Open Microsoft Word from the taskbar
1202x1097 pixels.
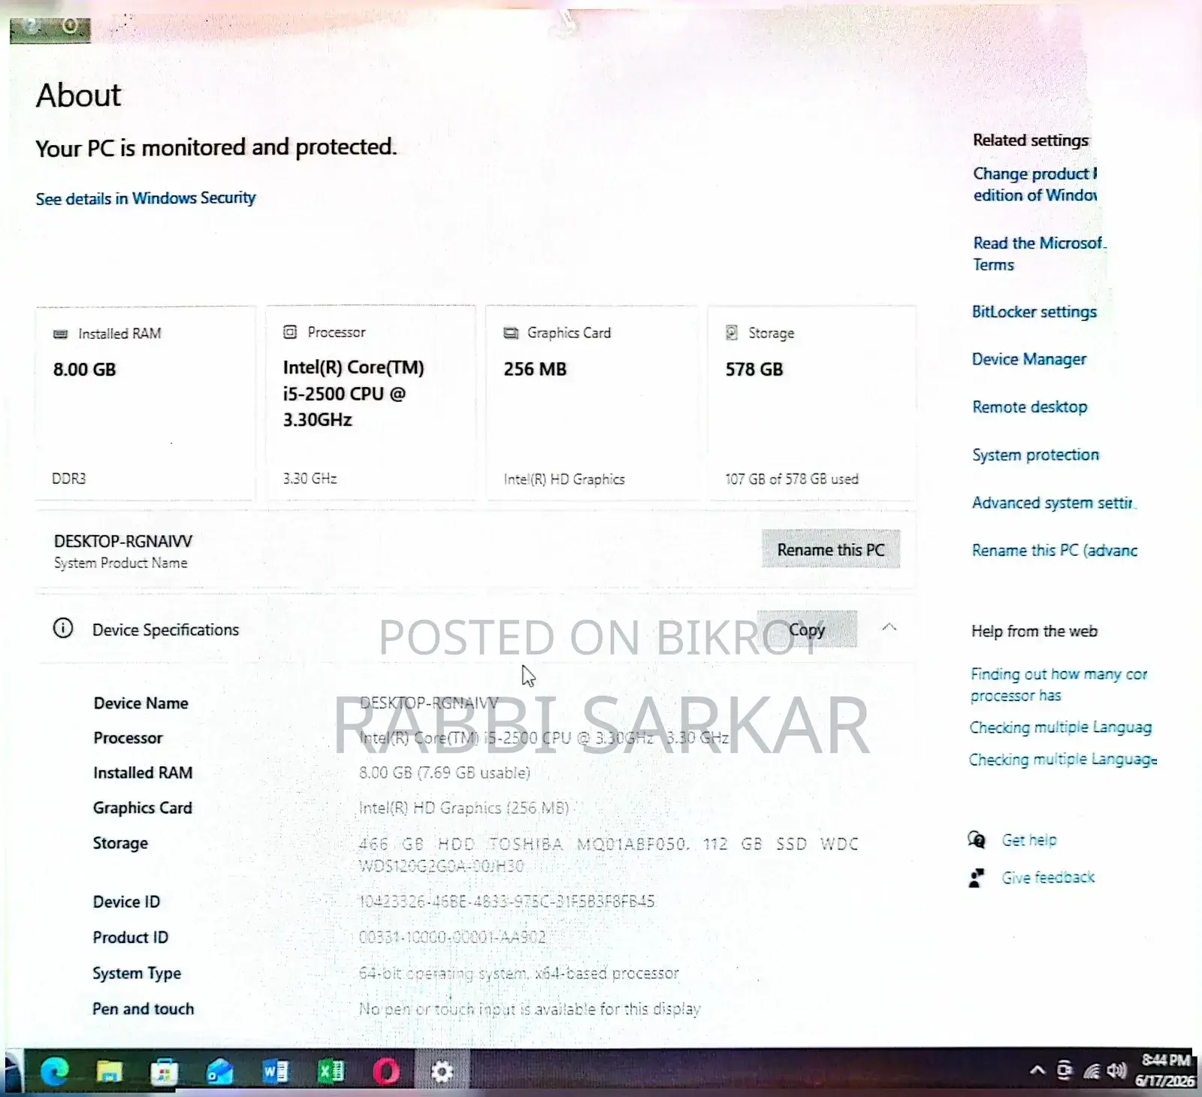coord(275,1071)
